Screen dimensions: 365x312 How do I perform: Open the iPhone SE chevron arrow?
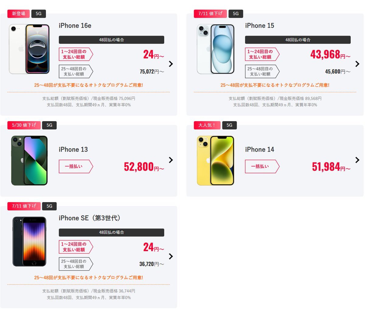coord(171,256)
